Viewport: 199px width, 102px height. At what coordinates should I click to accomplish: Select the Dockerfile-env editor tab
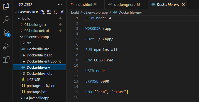[x=168, y=4]
